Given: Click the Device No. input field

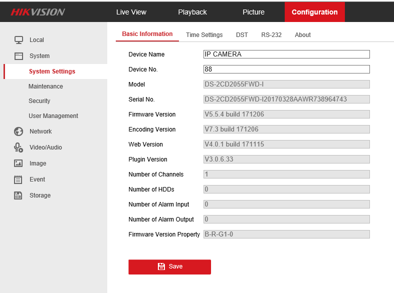Looking at the screenshot, I should pos(286,69).
